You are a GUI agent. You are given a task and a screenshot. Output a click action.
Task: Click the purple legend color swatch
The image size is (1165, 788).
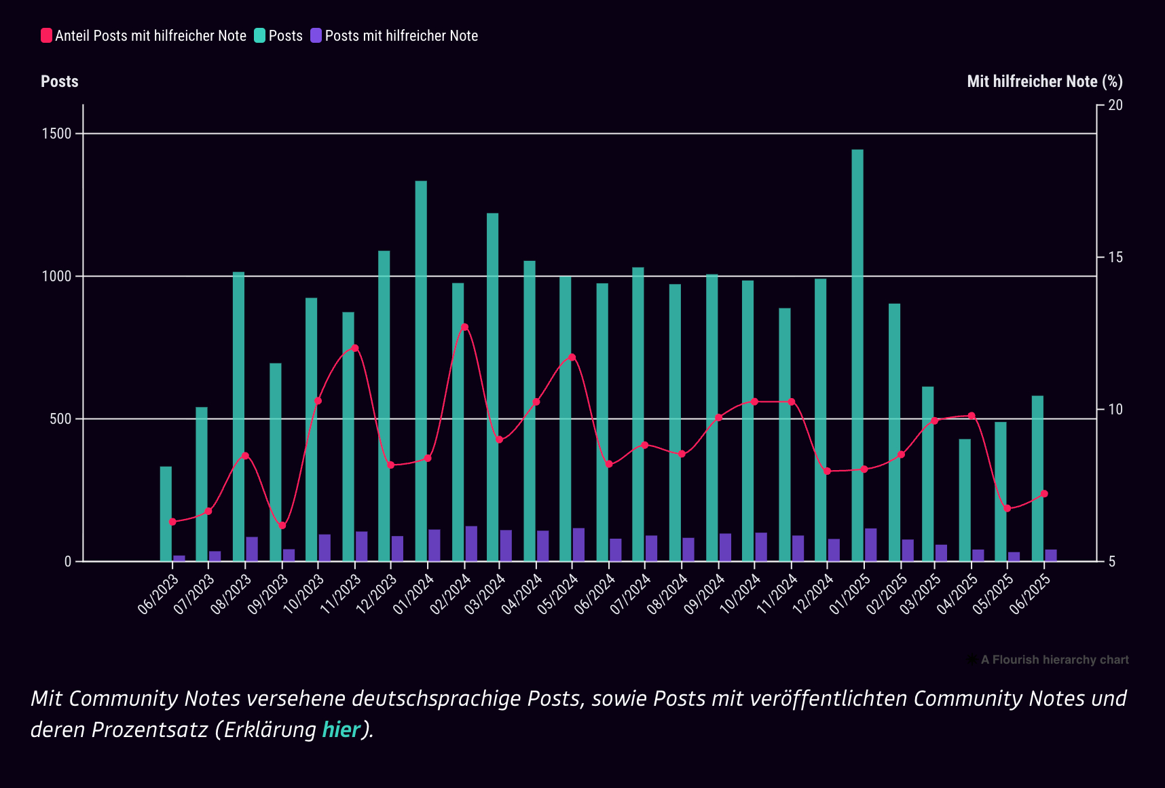point(316,36)
